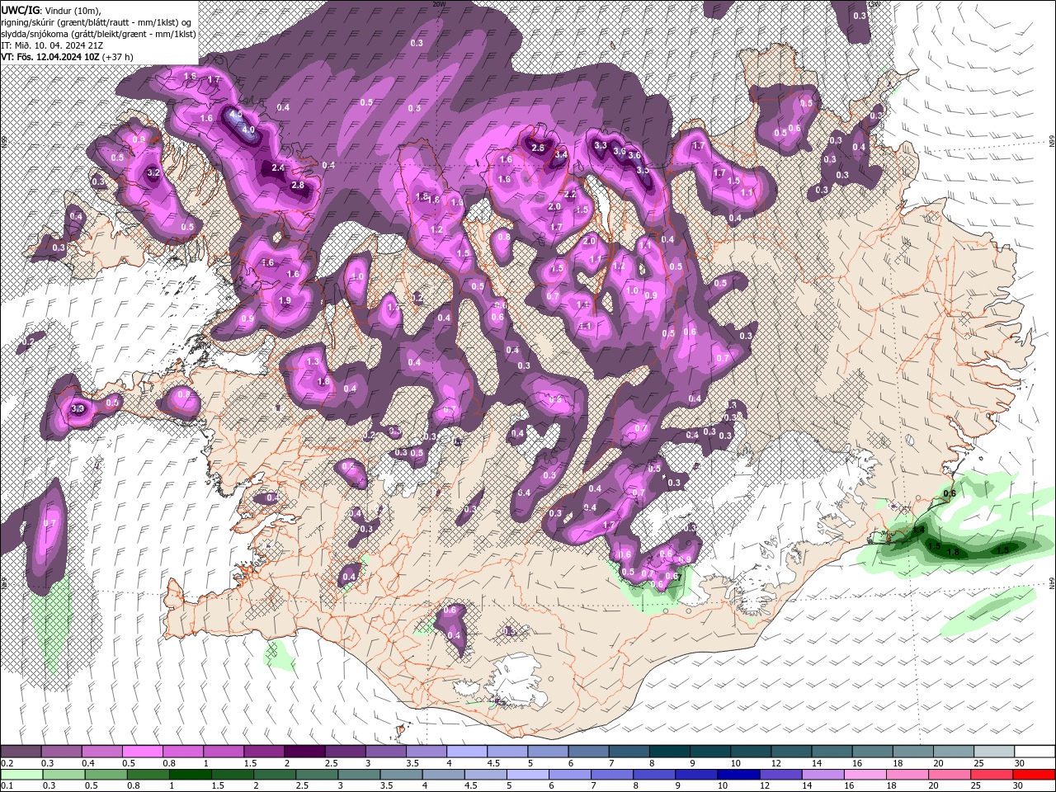This screenshot has height=792, width=1056.
Task: Click the 'IT: Mið. 10. 04. 2024 21Z' line
Action: [x=52, y=45]
